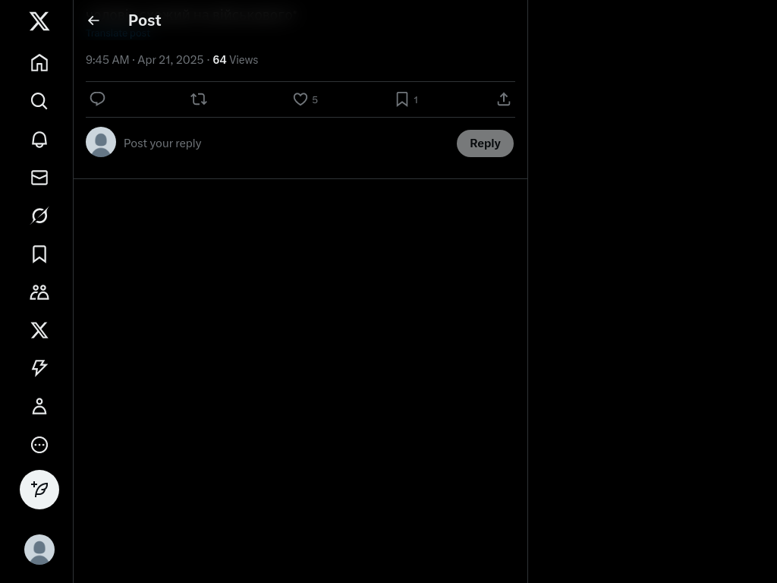Open Verified Orgs lightning icon
The image size is (777, 583).
(x=39, y=368)
